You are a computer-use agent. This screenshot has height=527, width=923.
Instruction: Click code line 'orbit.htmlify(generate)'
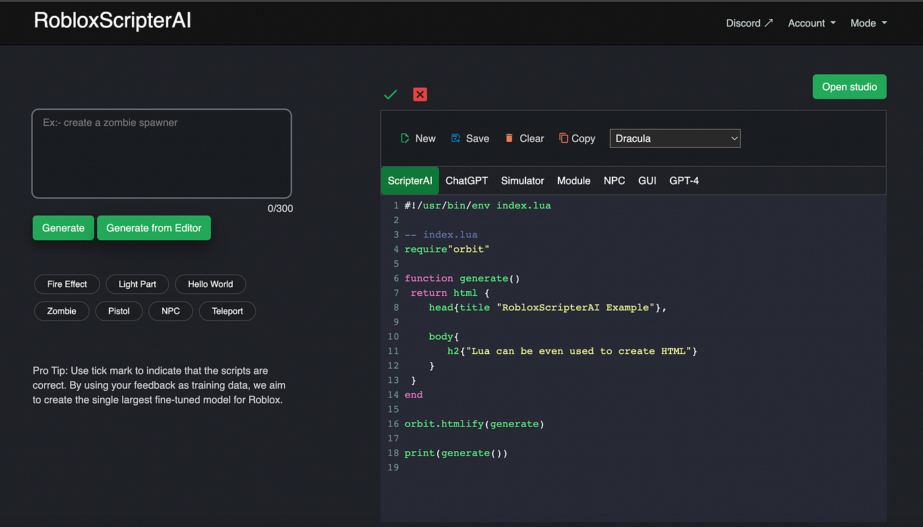coord(475,424)
